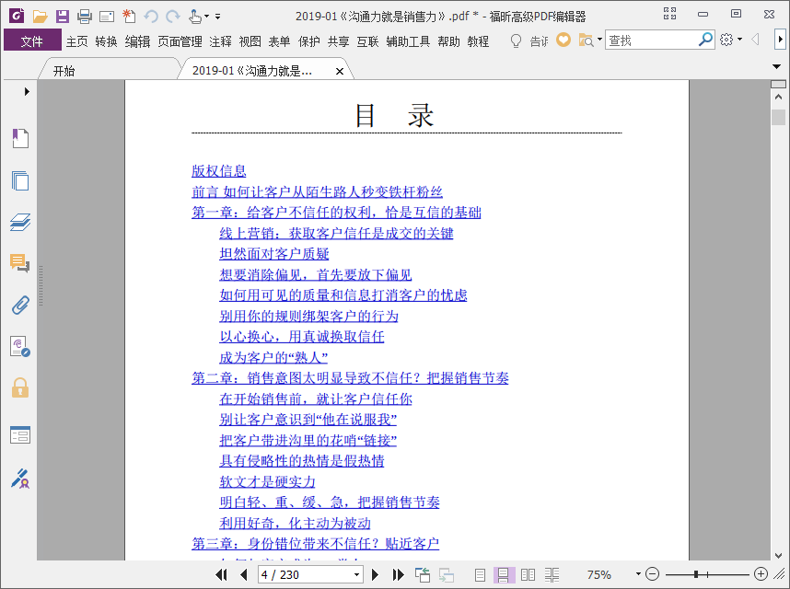Expand the settings gear dropdown arrow
790x589 pixels.
739,40
